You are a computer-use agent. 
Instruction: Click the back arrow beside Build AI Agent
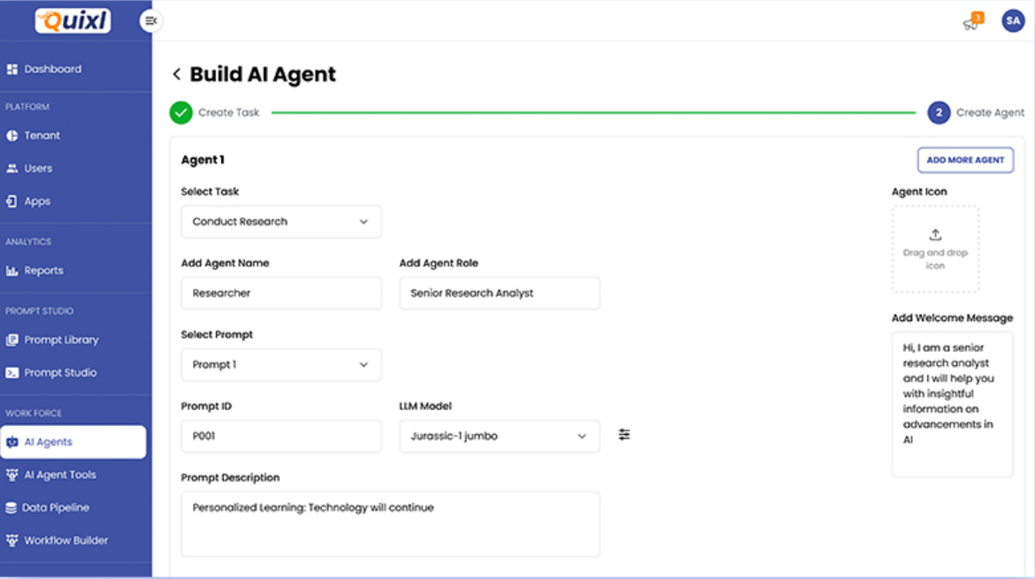tap(177, 74)
